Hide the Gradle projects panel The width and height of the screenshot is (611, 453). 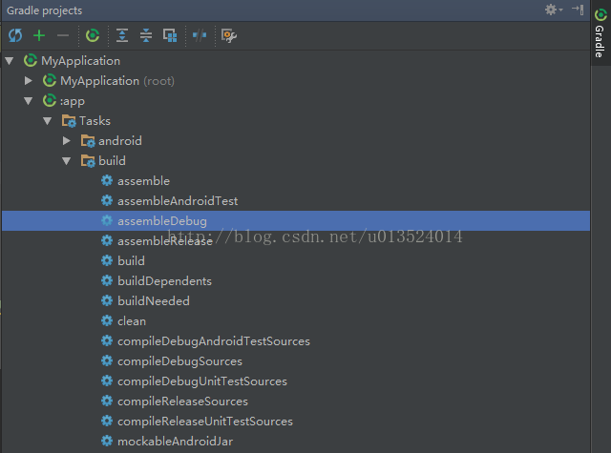click(x=578, y=10)
